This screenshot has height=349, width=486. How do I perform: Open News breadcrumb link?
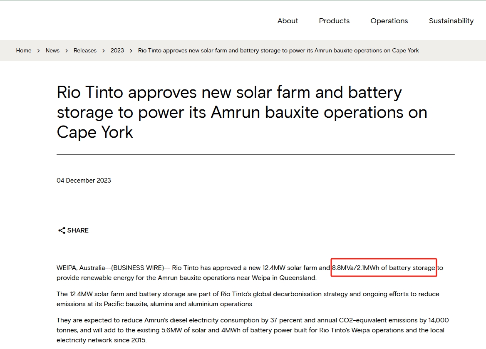click(52, 50)
